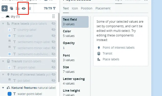The width and height of the screenshot is (162, 96).
Task: Click the delete layers trash icon
Action: point(30,8)
